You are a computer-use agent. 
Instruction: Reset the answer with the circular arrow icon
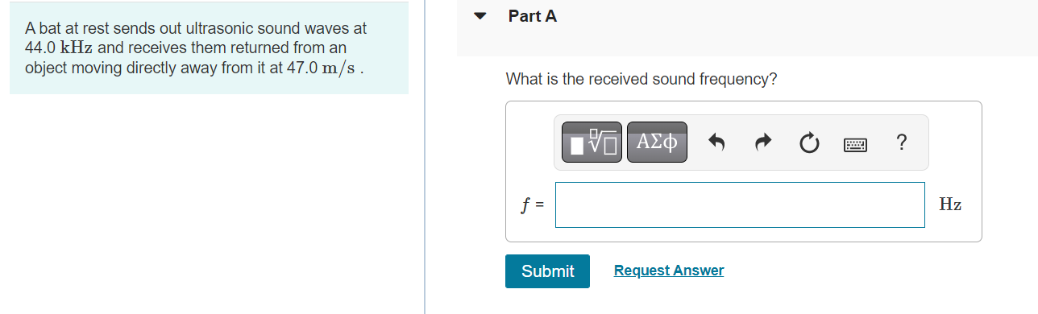(x=808, y=143)
